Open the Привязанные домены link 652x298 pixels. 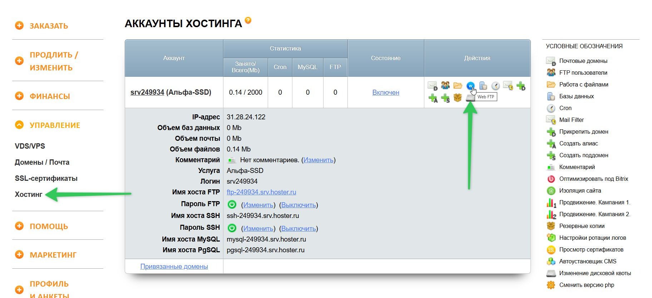point(174,267)
